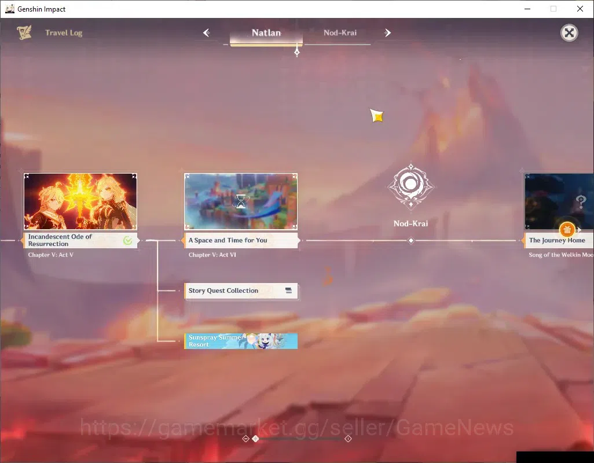
Task: Click the Song of the Welkin Moon subtitle
Action: [x=561, y=255]
